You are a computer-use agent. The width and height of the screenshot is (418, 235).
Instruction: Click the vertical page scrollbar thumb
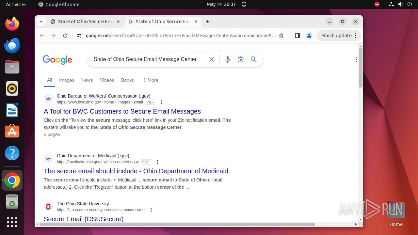pos(361,68)
